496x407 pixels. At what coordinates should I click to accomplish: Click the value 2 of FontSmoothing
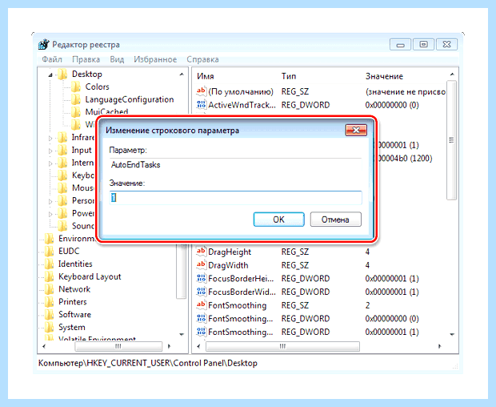pos(367,305)
